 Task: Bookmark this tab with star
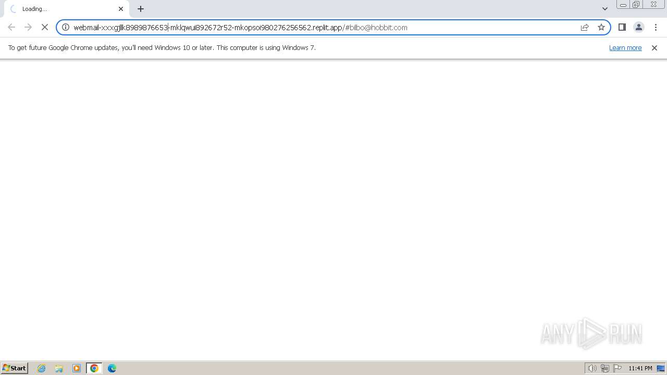coord(601,27)
